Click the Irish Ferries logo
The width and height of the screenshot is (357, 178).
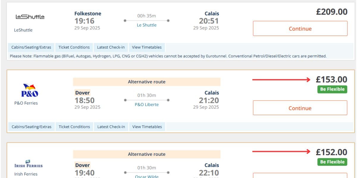[x=29, y=164]
